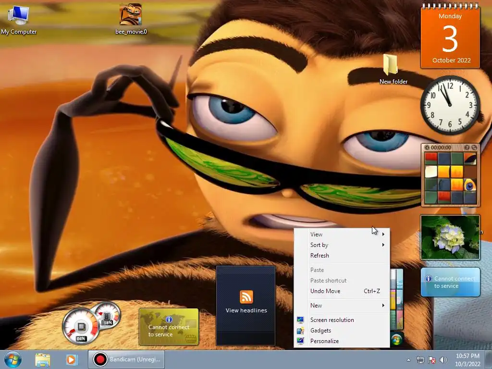The image size is (492, 369).
Task: Click the picture puzzle timer icon
Action: tap(427, 148)
